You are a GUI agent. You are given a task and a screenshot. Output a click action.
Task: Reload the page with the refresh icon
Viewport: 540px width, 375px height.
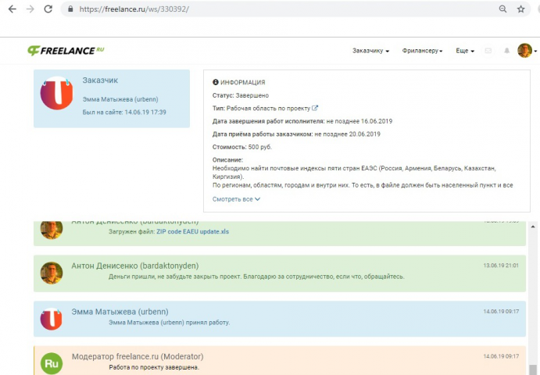[48, 9]
